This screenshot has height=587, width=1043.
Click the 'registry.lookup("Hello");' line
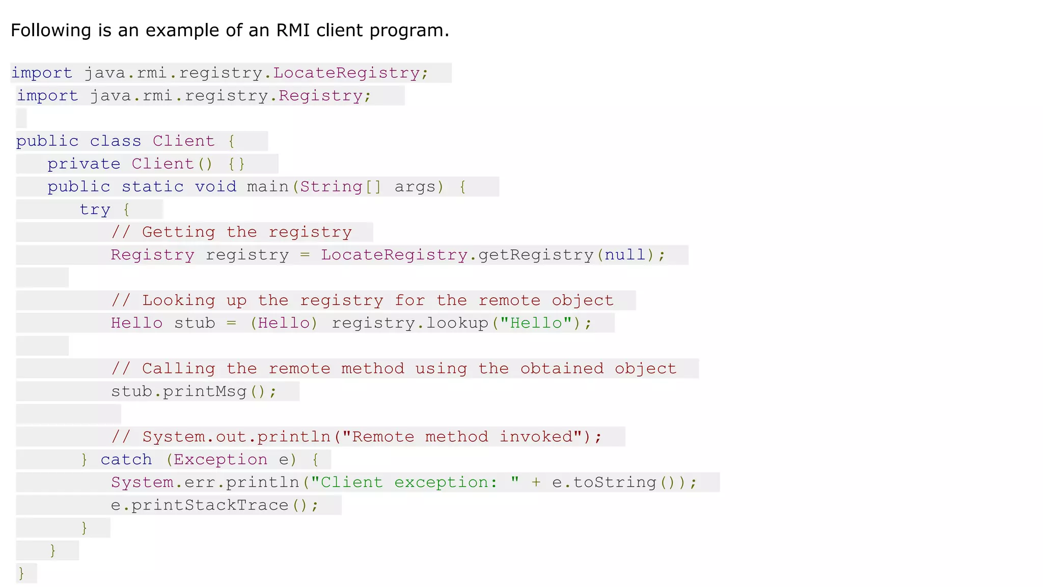(x=351, y=323)
